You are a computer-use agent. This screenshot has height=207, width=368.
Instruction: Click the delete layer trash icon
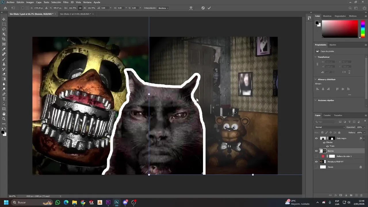361,195
